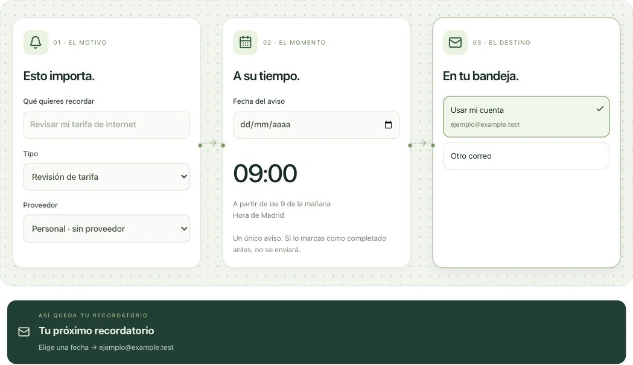Click the Qué quieres recordar label

pyautogui.click(x=59, y=101)
